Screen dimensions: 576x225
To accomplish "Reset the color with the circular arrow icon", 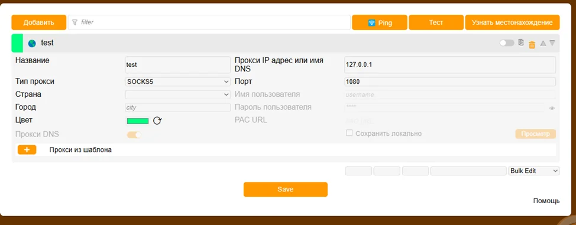I will tap(157, 120).
